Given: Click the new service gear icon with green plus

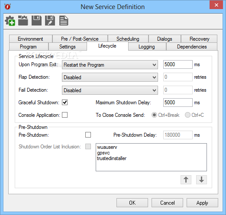Looking at the screenshot, I should pyautogui.click(x=10, y=21).
